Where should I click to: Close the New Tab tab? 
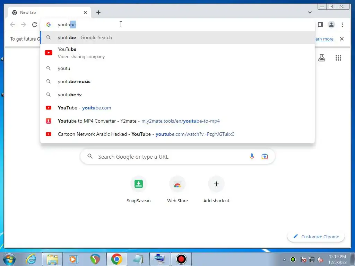pyautogui.click(x=85, y=12)
